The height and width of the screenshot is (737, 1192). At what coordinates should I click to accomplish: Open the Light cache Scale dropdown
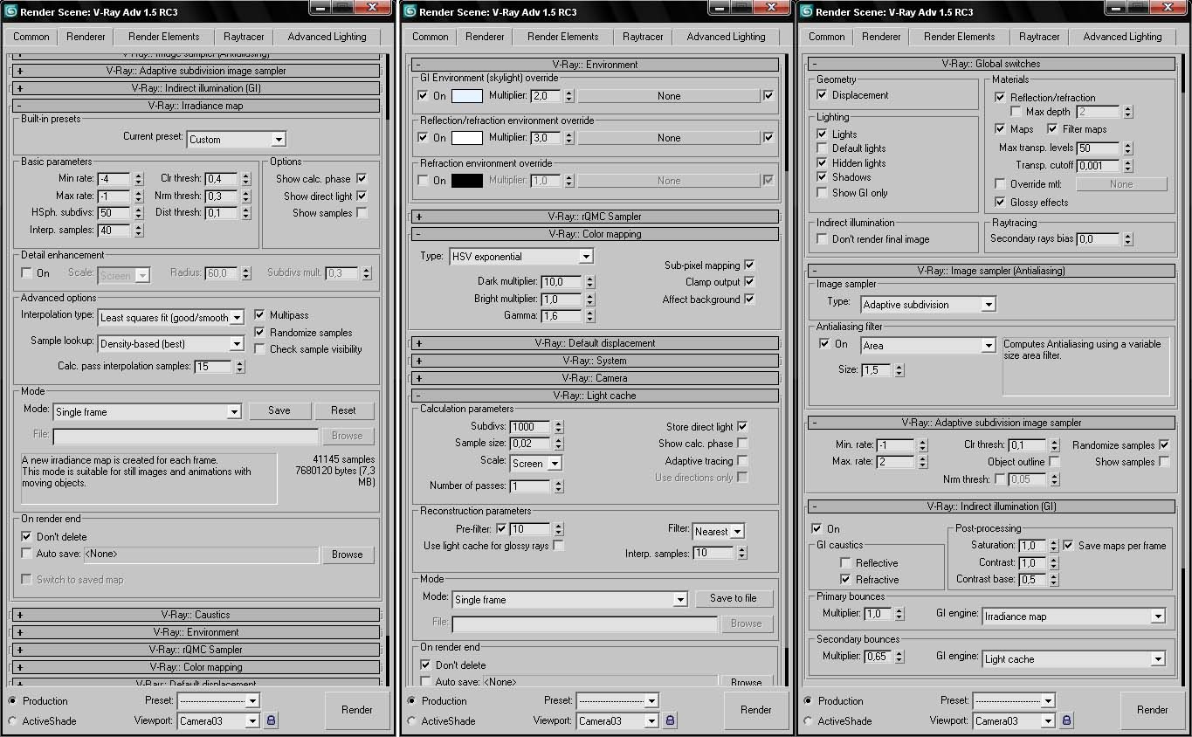(536, 463)
